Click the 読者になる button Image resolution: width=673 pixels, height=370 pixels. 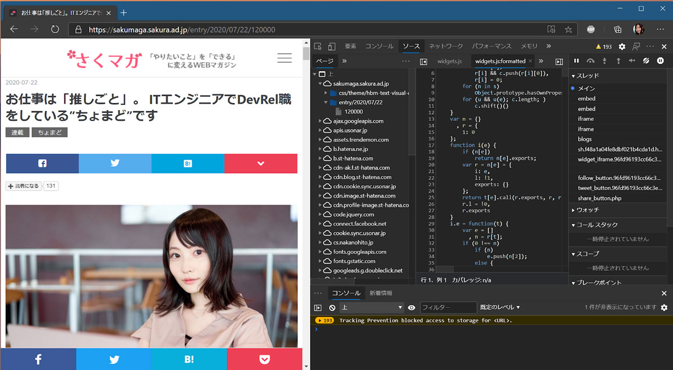(x=22, y=185)
